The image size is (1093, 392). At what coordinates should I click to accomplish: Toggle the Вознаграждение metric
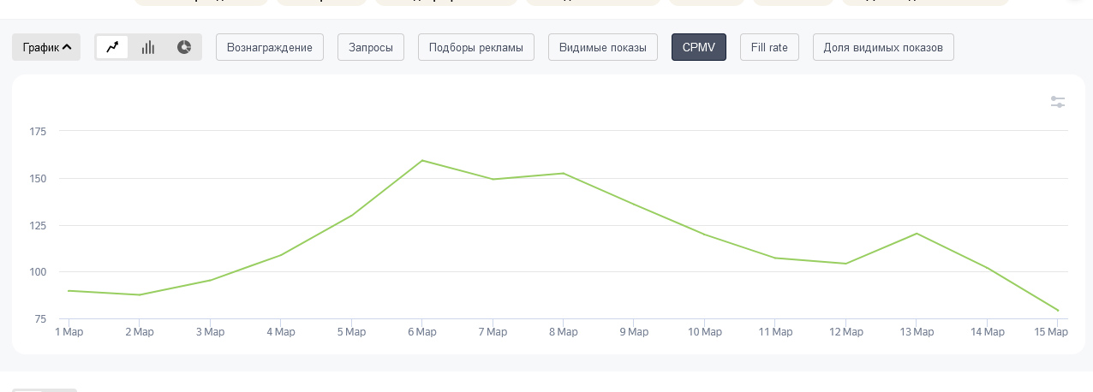point(270,47)
